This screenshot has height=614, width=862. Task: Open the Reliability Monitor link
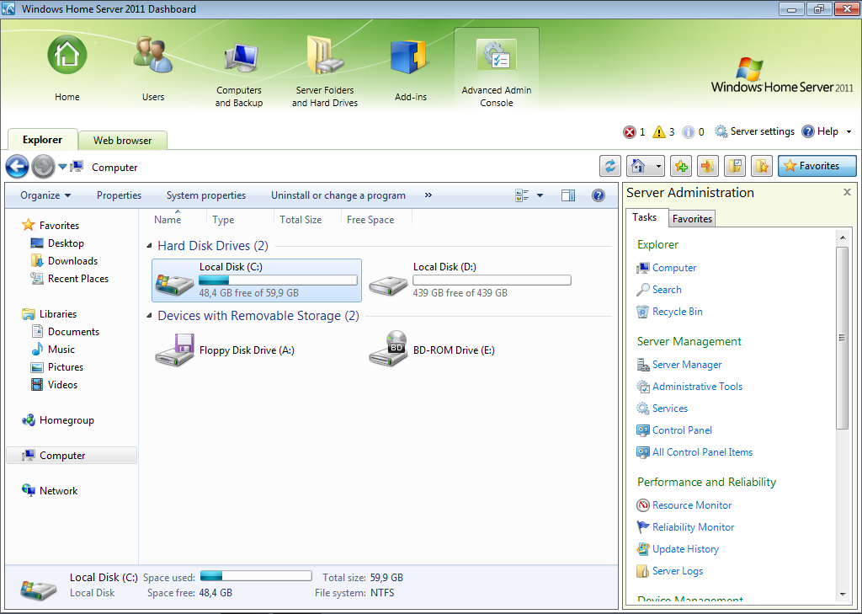point(693,527)
